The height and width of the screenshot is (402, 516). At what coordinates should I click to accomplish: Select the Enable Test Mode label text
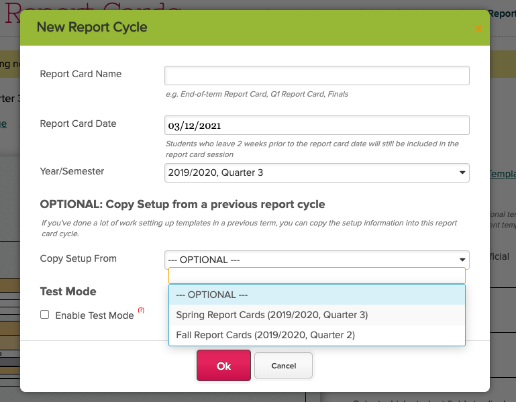pyautogui.click(x=95, y=315)
